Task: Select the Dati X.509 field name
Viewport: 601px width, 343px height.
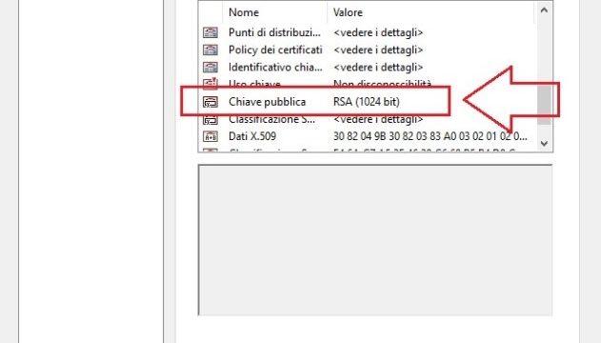Action: (x=252, y=136)
